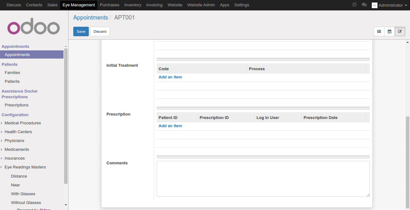Click the Administrator avatar image
This screenshot has width=410, height=210.
tap(375, 5)
